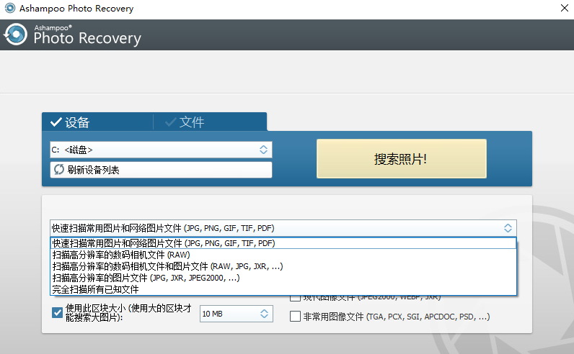Select 快速扫描常用图片和网络图片文件 option in list
This screenshot has height=354, width=574.
[283, 243]
